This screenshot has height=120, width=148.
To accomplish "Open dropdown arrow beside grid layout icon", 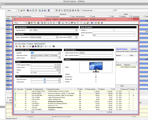I will [x=43, y=46].
